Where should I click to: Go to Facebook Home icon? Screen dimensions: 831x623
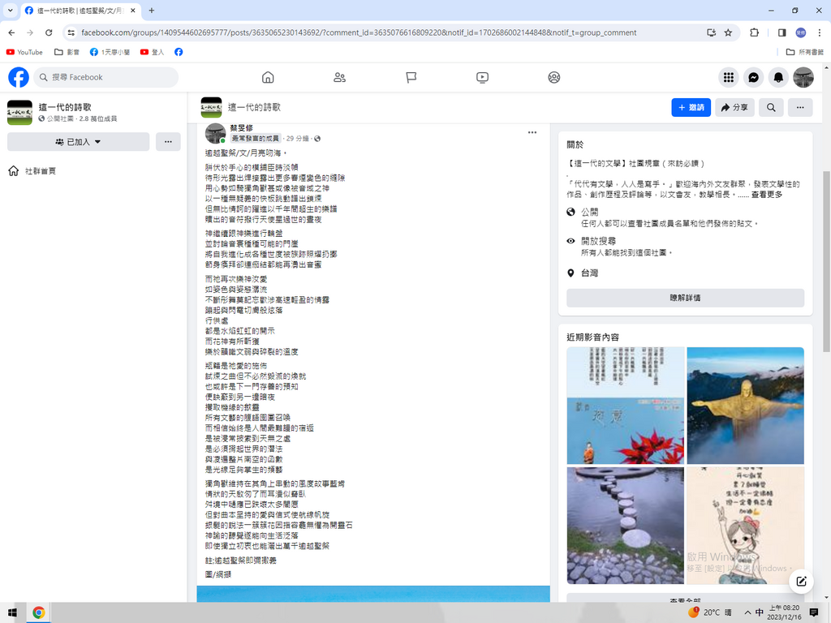pos(268,77)
